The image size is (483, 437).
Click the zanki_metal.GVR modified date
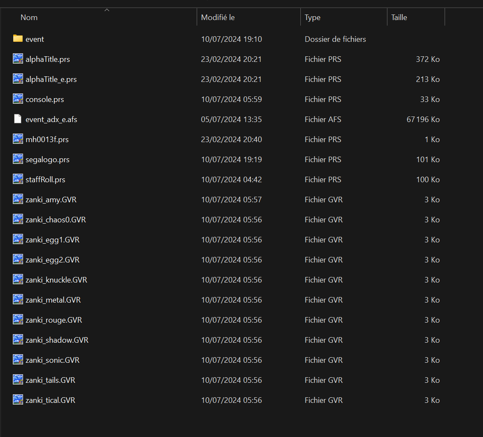(231, 300)
